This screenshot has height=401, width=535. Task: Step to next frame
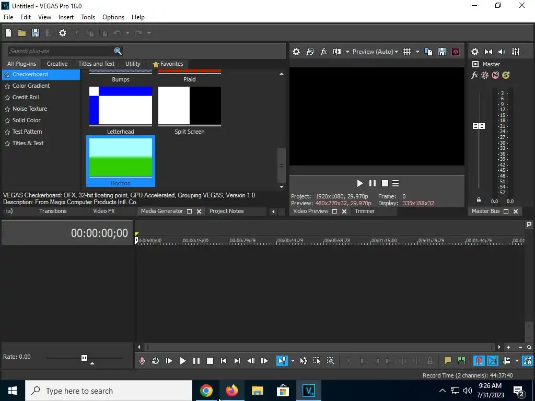point(264,361)
